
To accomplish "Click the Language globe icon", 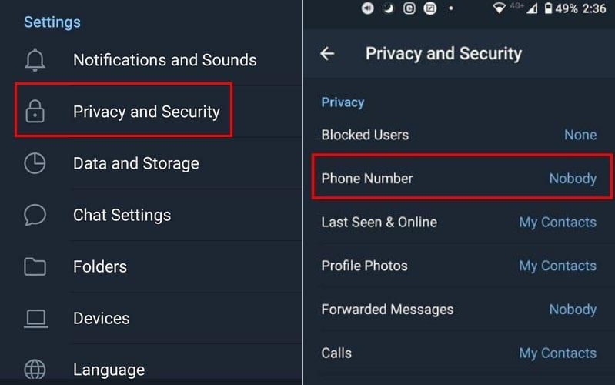I will coord(35,370).
